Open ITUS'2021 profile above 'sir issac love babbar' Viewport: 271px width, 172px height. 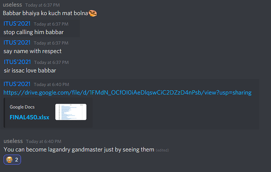coord(17,62)
